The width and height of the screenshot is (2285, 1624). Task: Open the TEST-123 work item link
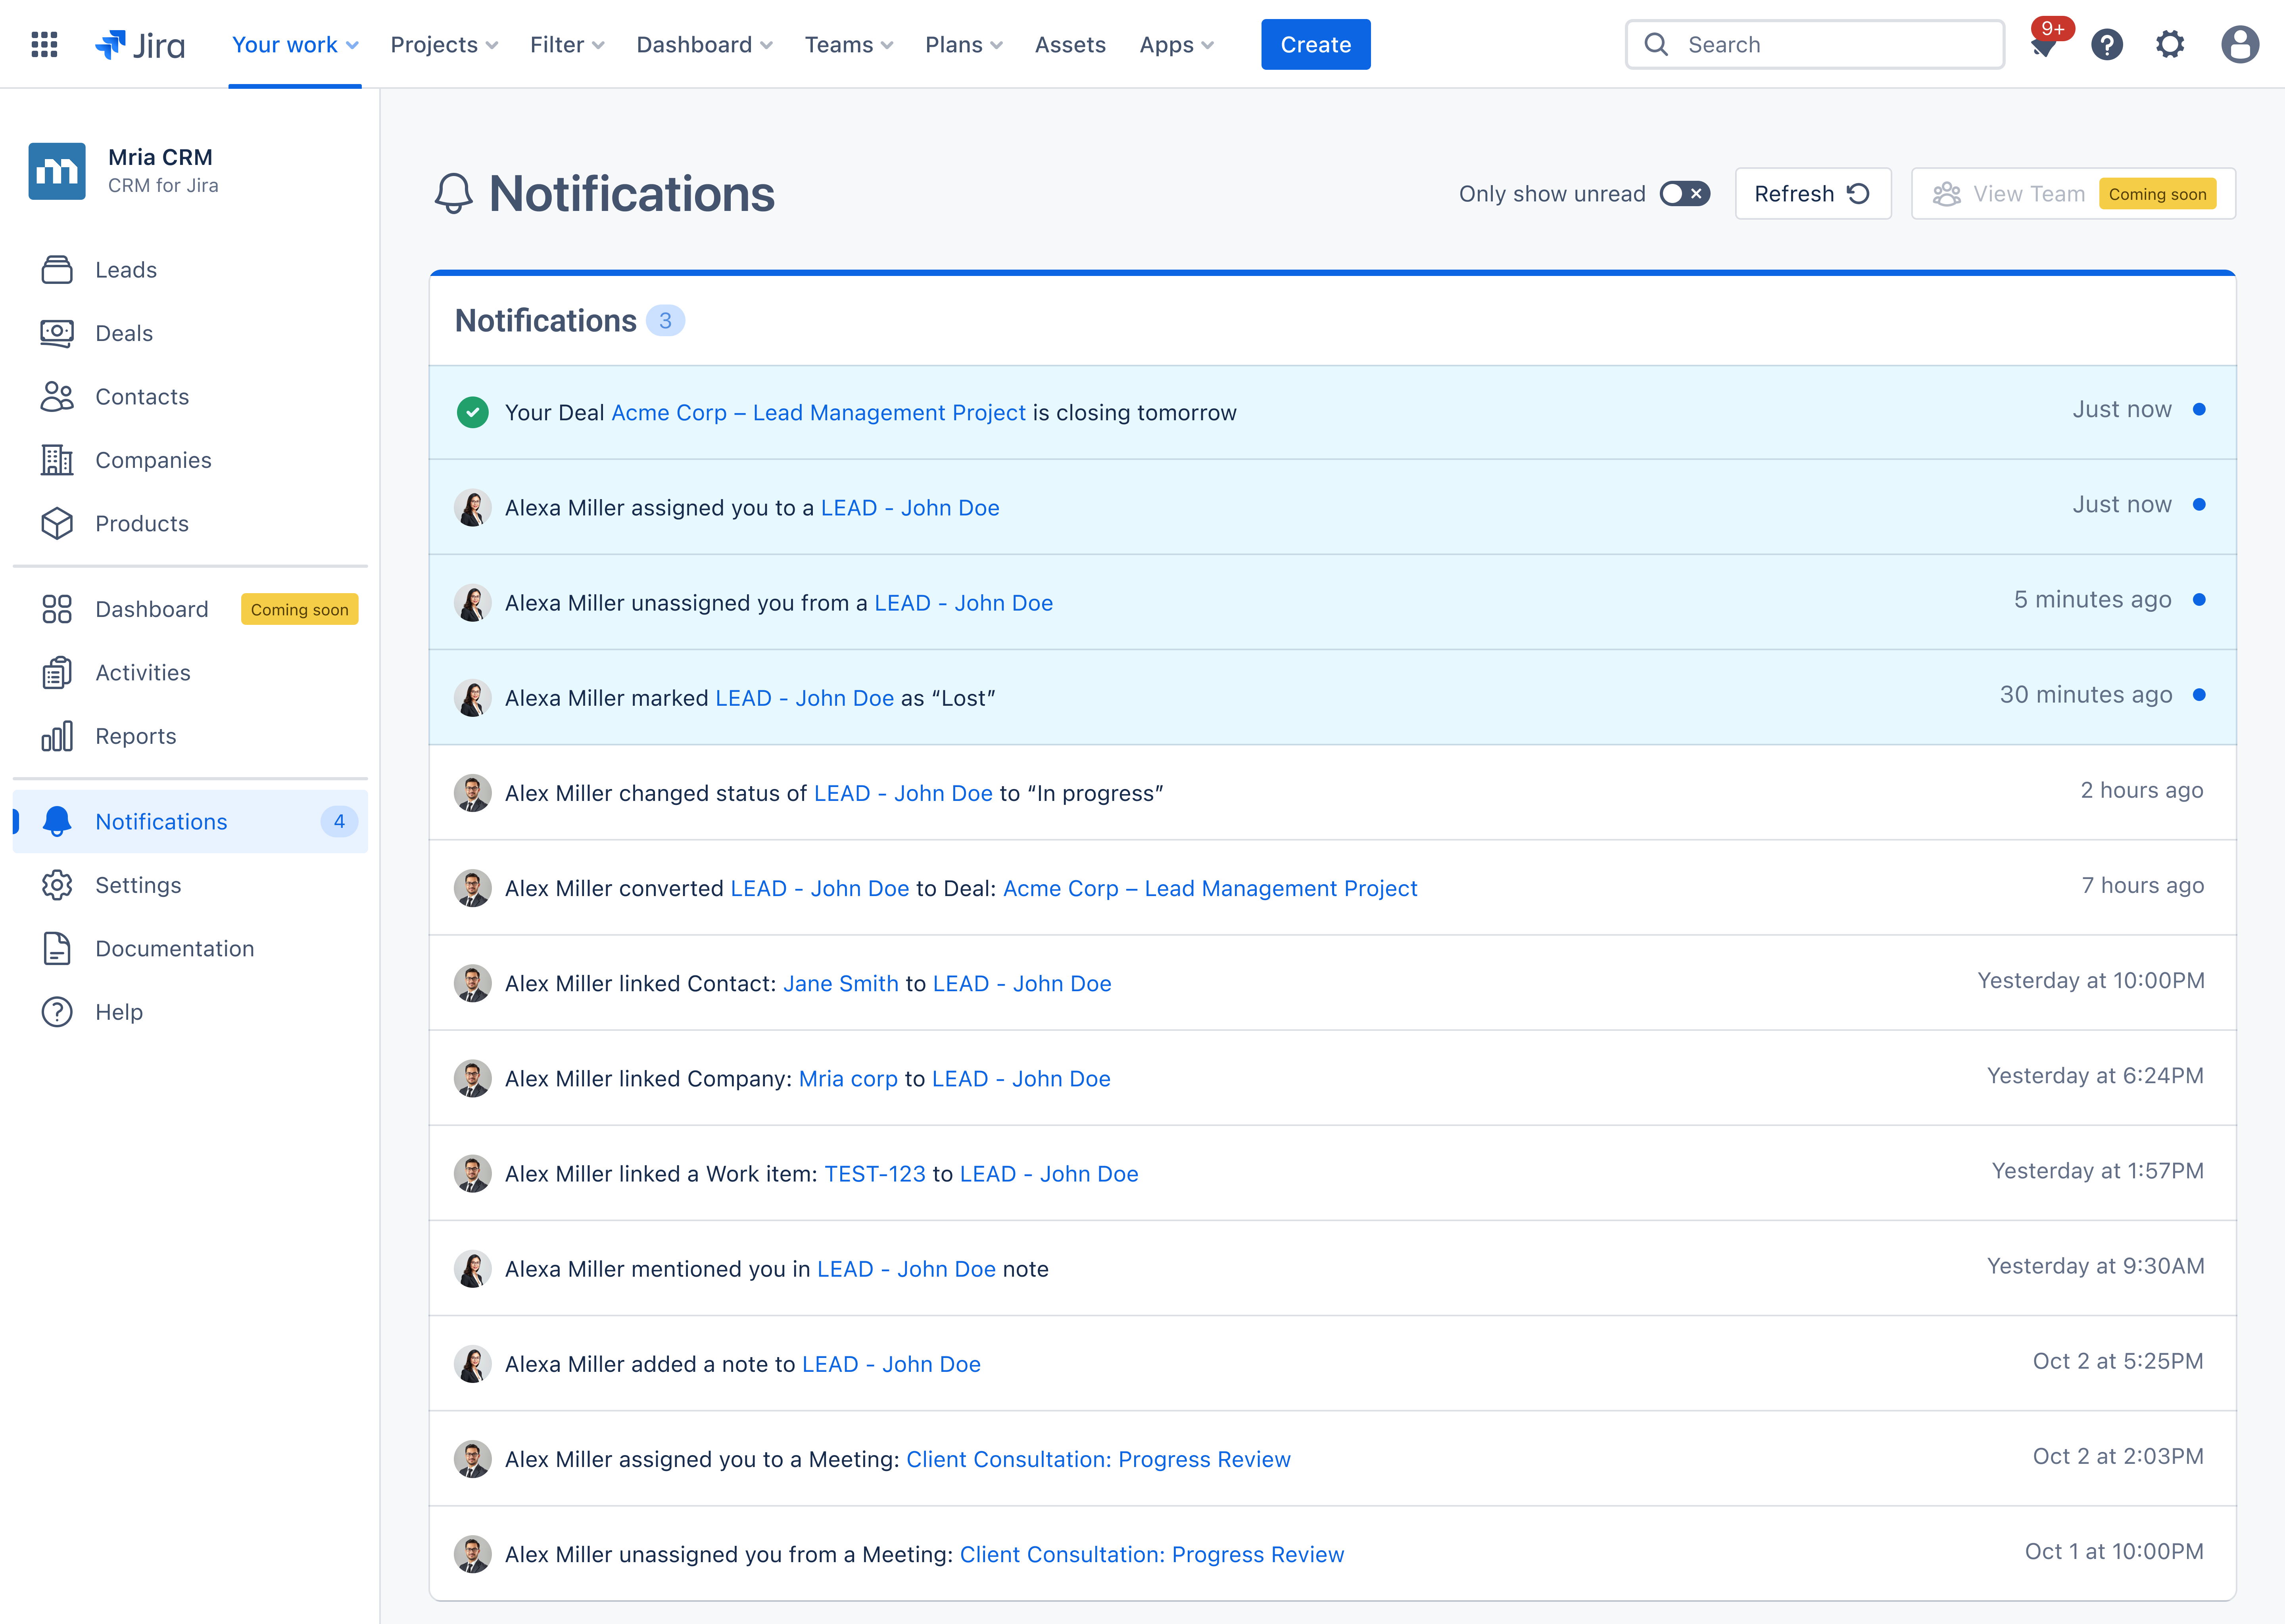point(876,1174)
